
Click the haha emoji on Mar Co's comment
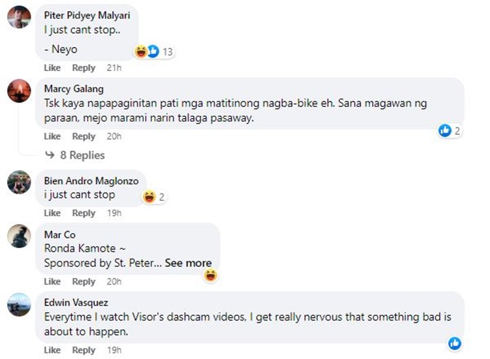(210, 275)
